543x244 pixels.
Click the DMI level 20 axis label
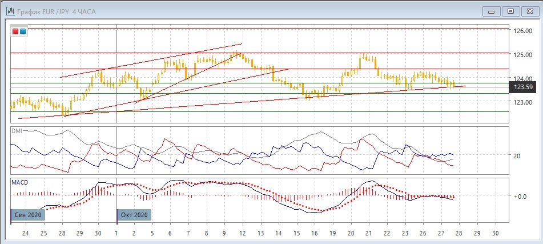pos(518,155)
